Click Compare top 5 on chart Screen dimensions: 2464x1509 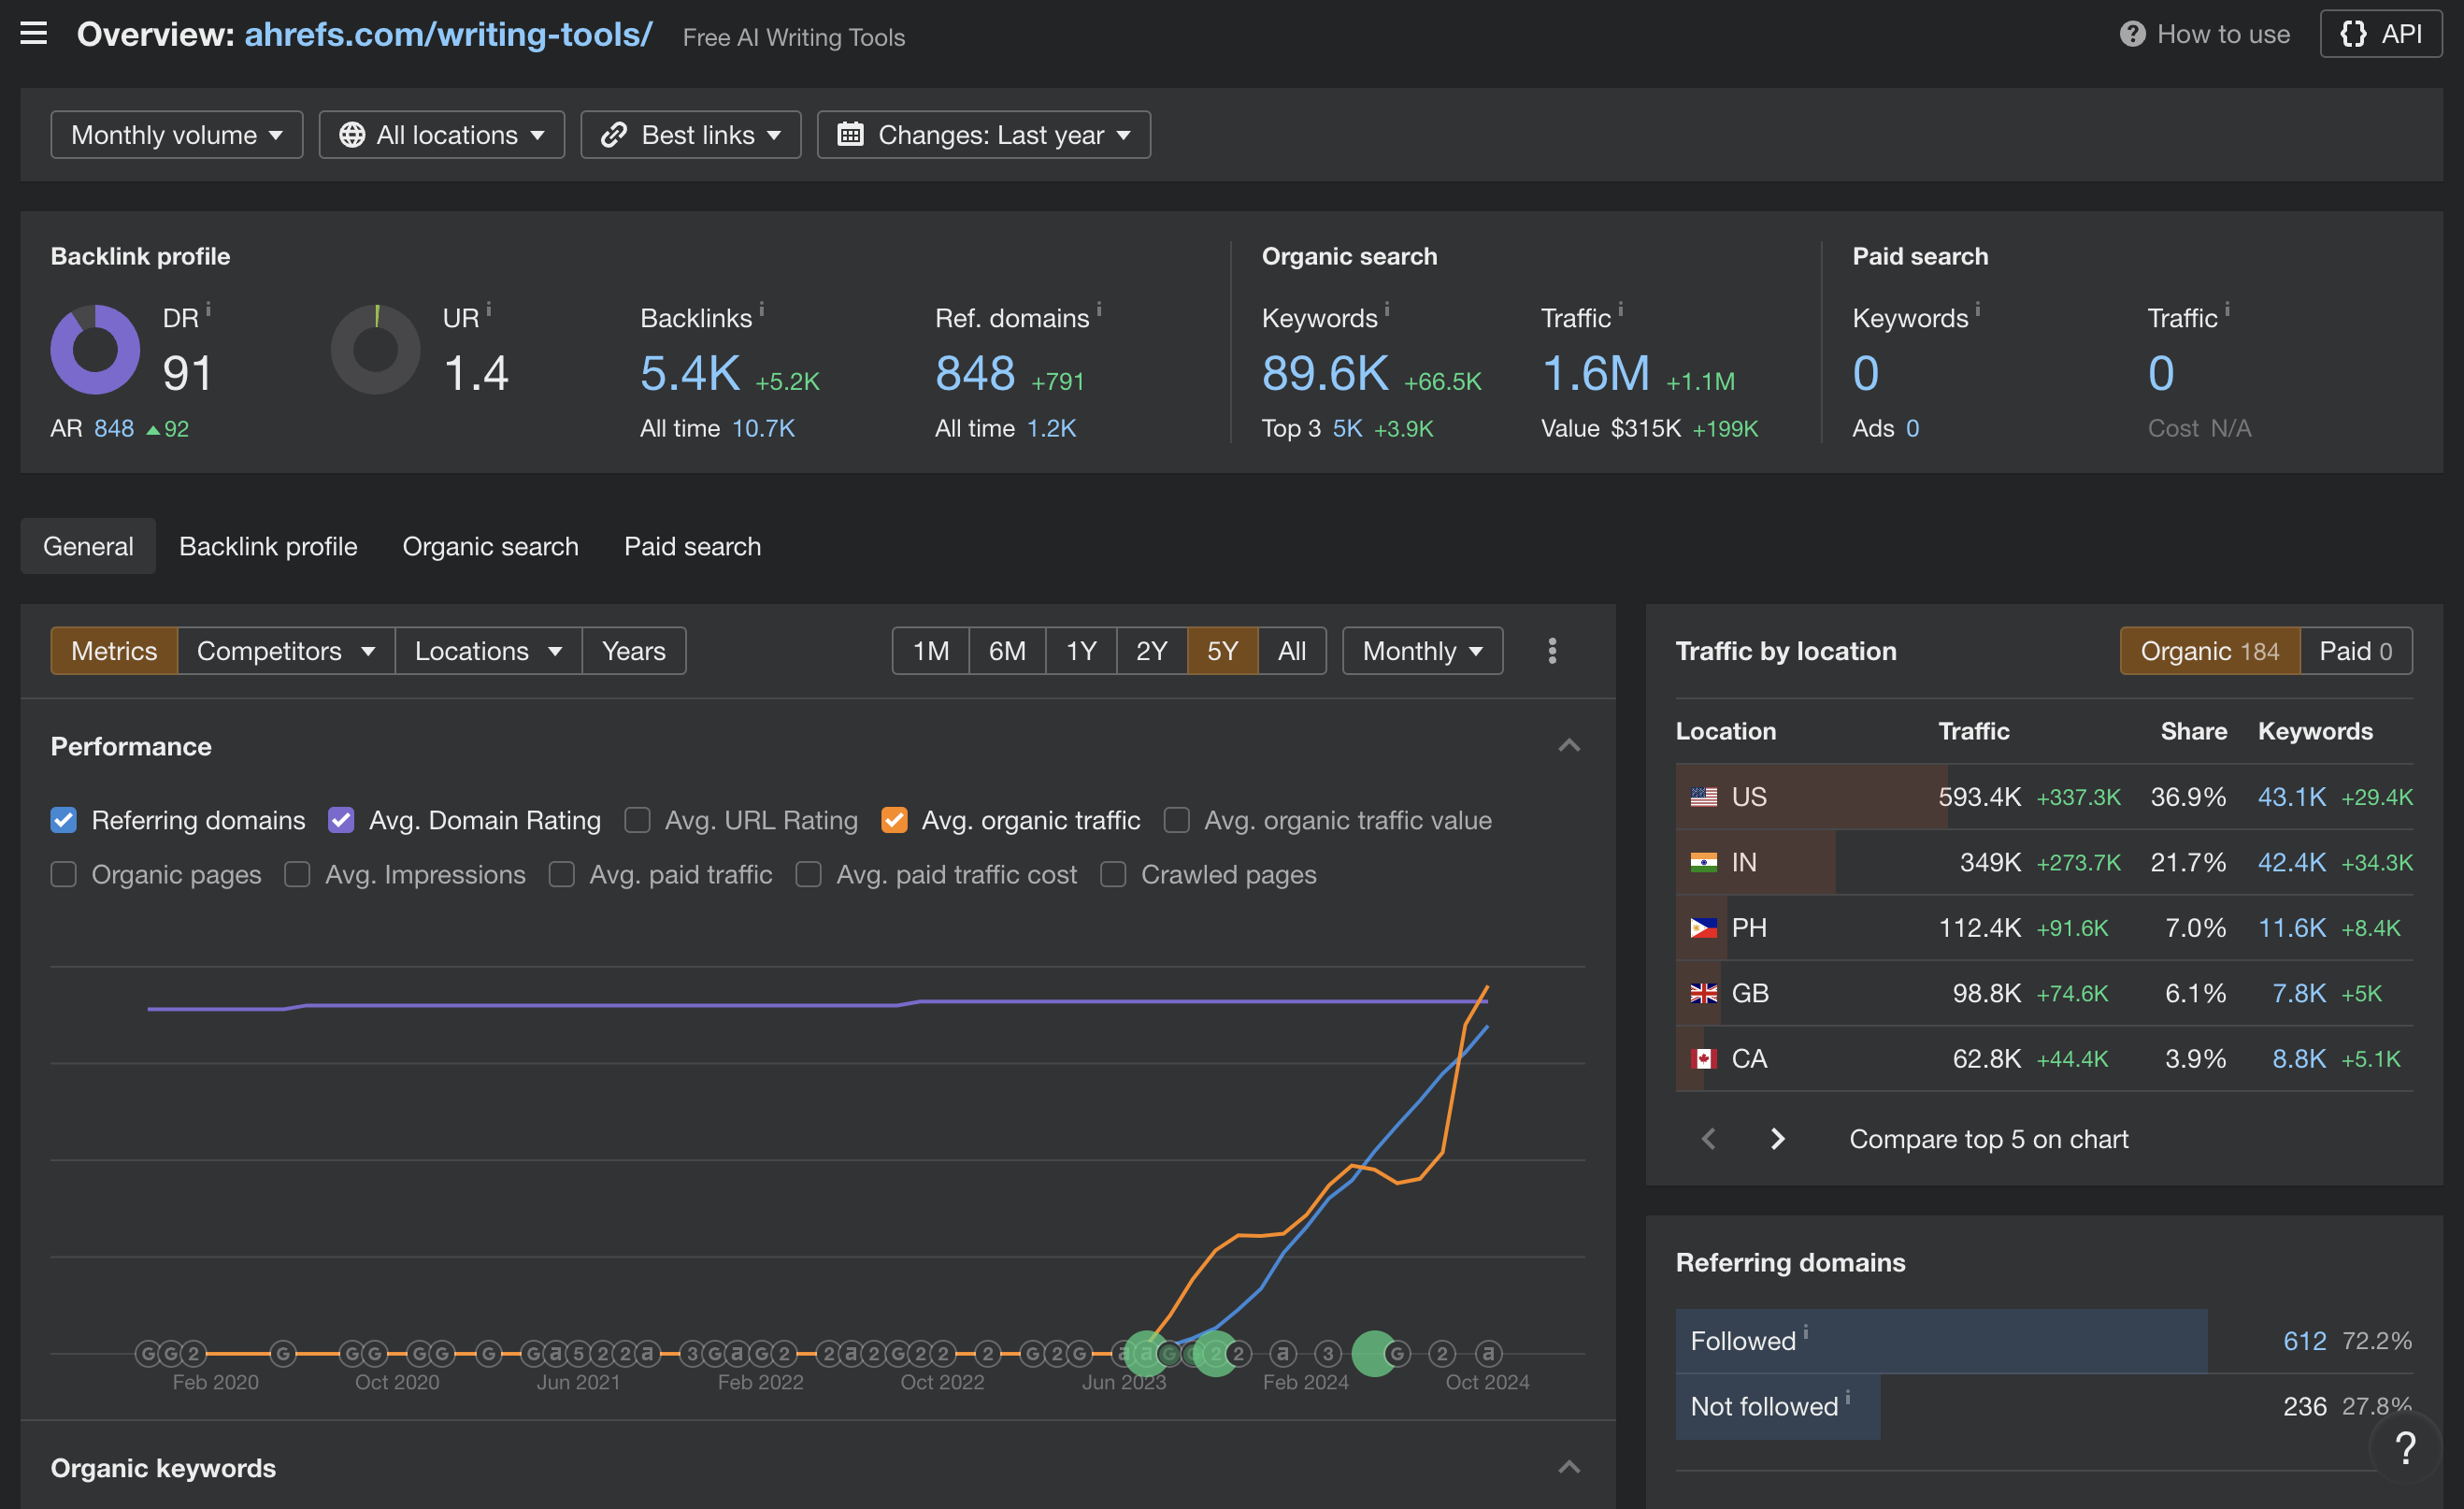pyautogui.click(x=1988, y=1139)
